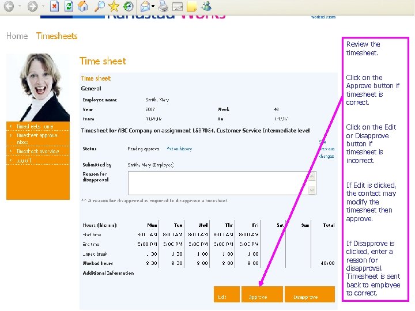
Task: Click the Monday end time 5:00 PM
Action: pos(147,244)
